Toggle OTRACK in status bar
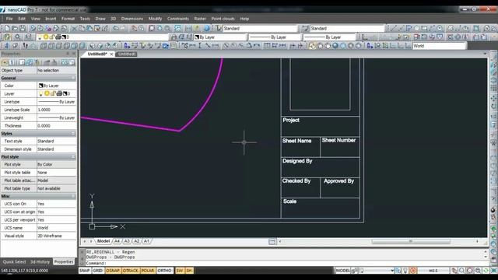The height and width of the screenshot is (280, 498). [x=131, y=271]
